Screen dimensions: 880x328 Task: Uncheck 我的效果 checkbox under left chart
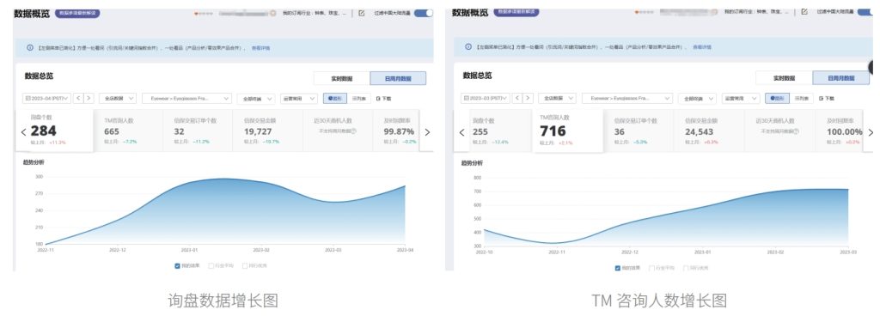(177, 266)
